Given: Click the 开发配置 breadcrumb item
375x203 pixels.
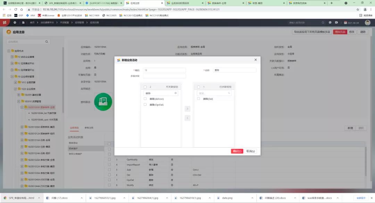Looking at the screenshot, I should (64, 23).
